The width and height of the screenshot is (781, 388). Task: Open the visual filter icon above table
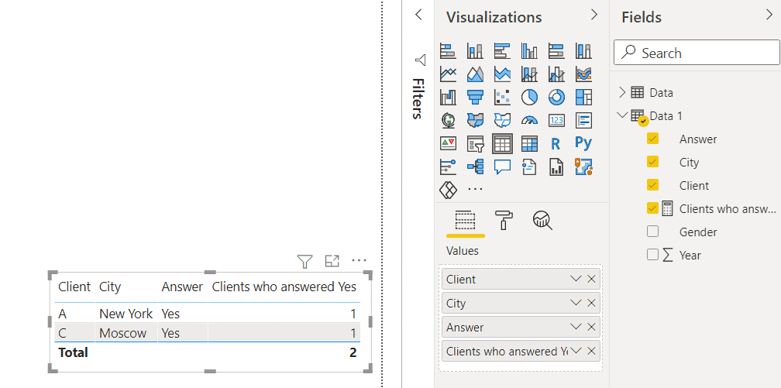coord(304,260)
